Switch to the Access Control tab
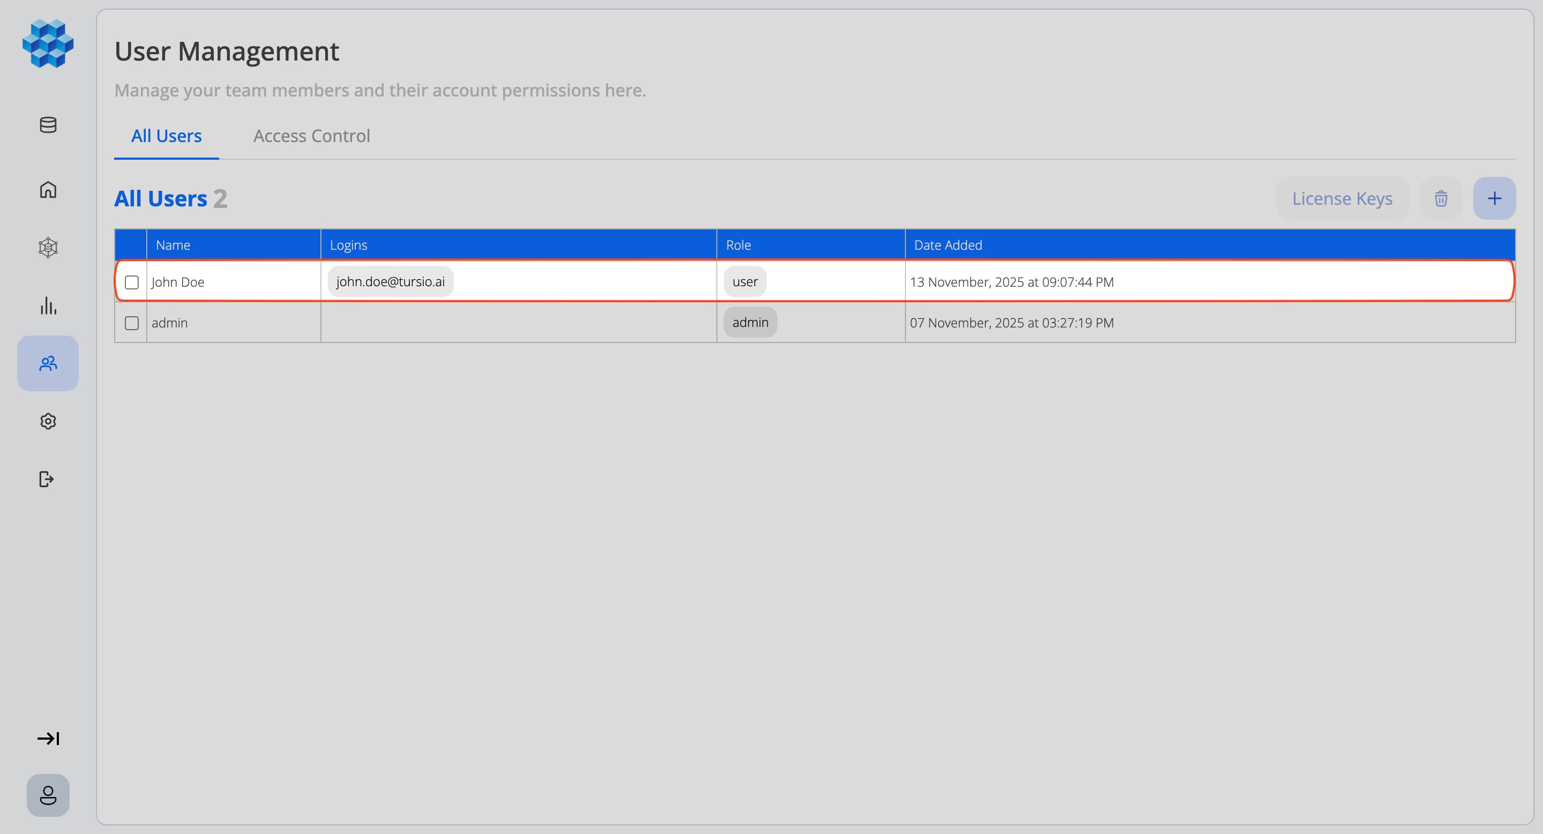Image resolution: width=1543 pixels, height=834 pixels. click(x=311, y=136)
